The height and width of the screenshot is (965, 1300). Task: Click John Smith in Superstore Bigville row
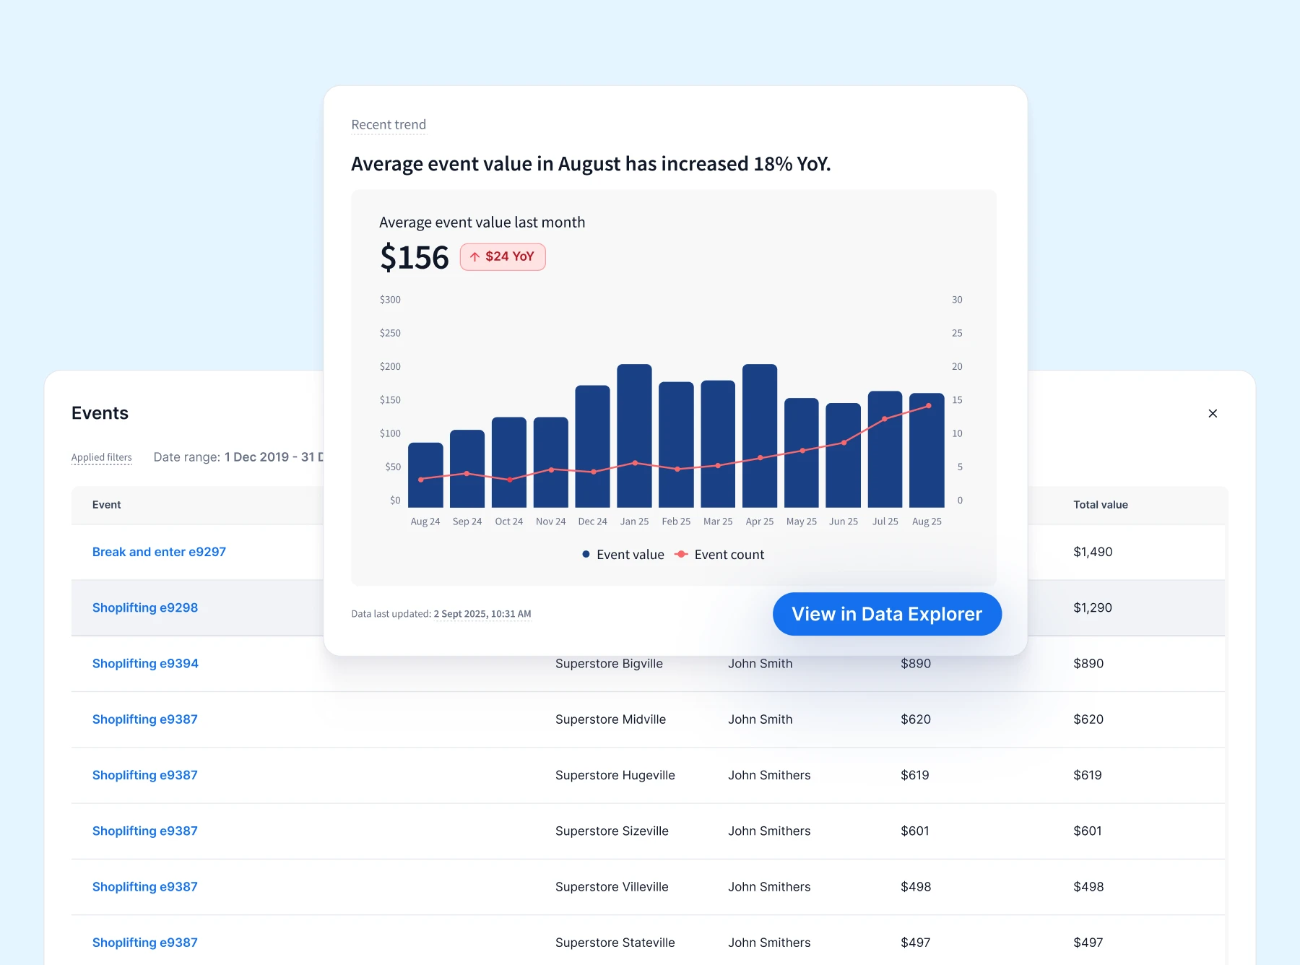point(760,664)
